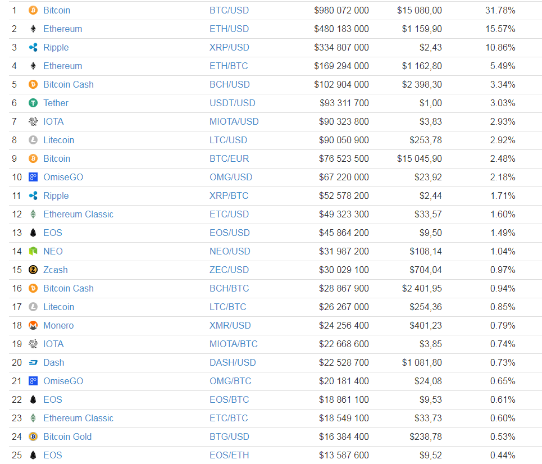Click the green NEO icon
The height and width of the screenshot is (464, 542).
pos(33,251)
